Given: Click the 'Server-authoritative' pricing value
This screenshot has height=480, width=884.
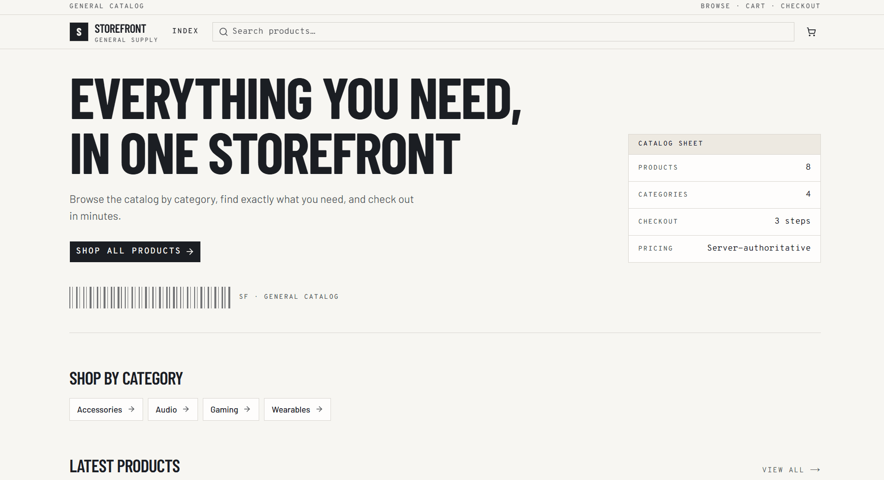Looking at the screenshot, I should coord(759,248).
